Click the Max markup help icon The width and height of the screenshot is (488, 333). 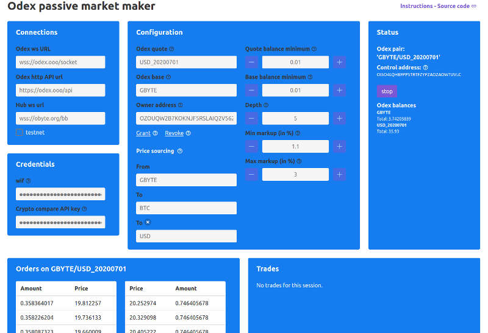pos(299,161)
